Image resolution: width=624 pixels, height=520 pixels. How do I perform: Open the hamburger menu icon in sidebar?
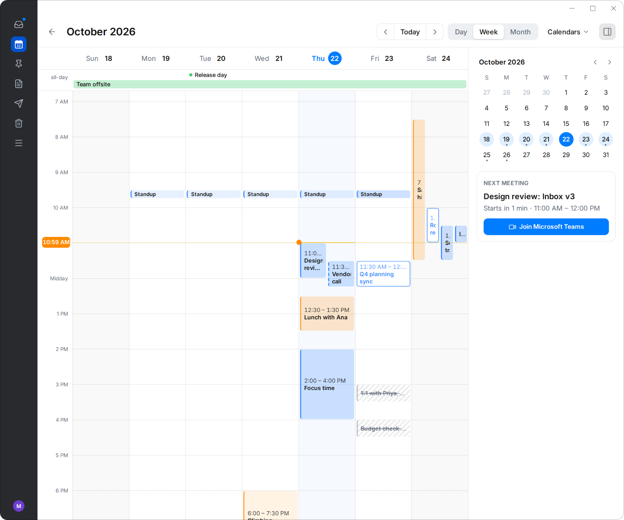(19, 143)
